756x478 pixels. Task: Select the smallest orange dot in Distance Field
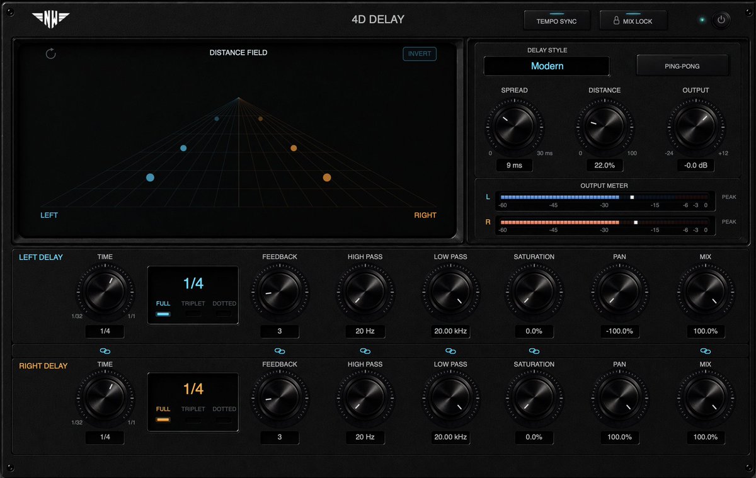pos(260,118)
